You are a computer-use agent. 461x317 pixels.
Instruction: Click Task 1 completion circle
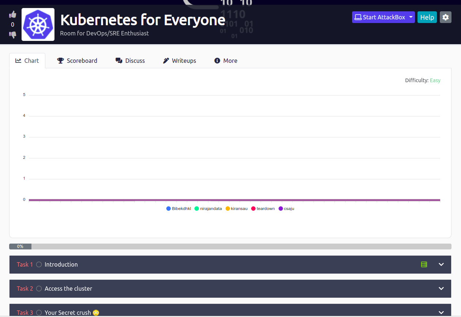(x=39, y=264)
